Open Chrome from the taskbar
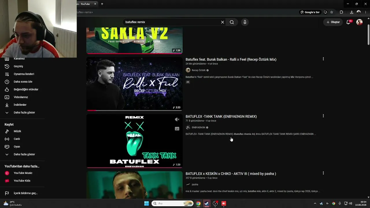The image size is (370, 208). (x=198, y=203)
